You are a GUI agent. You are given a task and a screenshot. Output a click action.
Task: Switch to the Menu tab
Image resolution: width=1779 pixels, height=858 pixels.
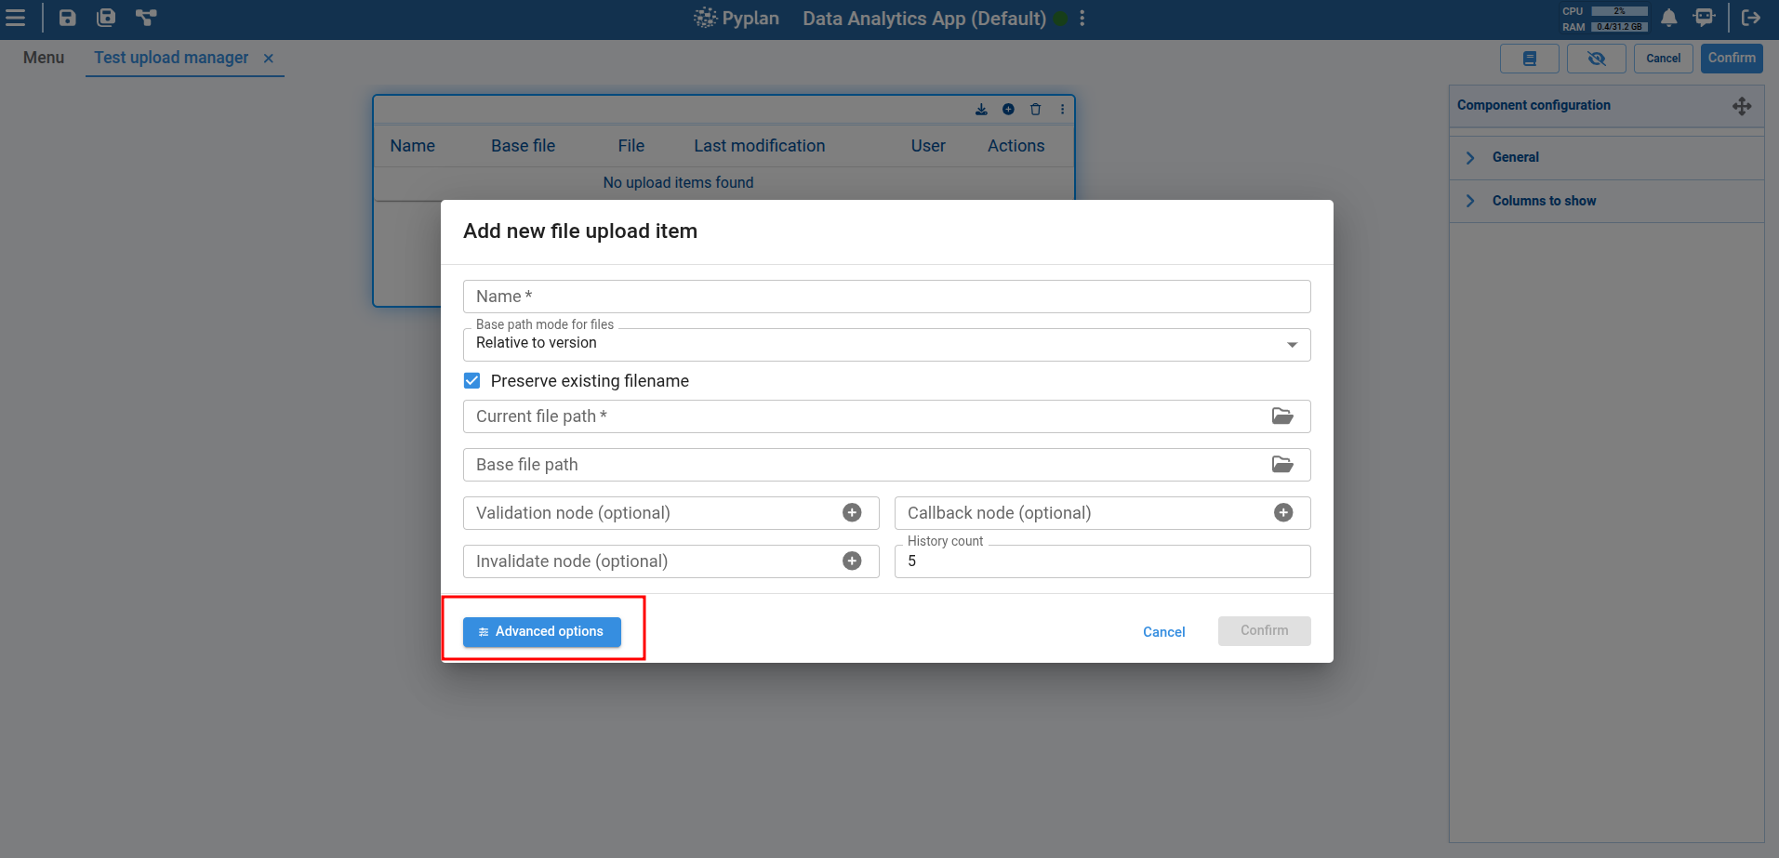[x=44, y=58]
